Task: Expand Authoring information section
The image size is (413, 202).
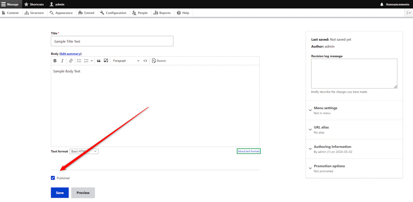Action: (354, 149)
